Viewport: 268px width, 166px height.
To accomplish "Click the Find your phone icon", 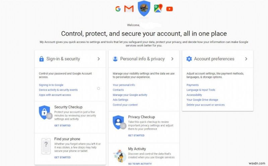I will 45,146.
